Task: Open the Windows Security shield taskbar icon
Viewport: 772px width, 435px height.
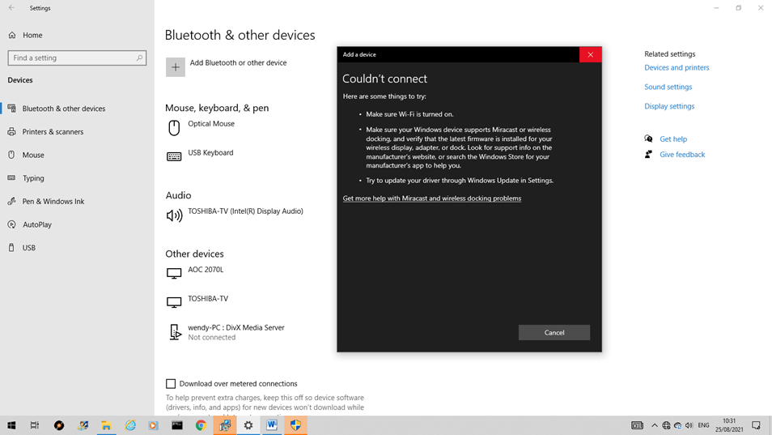Action: [295, 425]
